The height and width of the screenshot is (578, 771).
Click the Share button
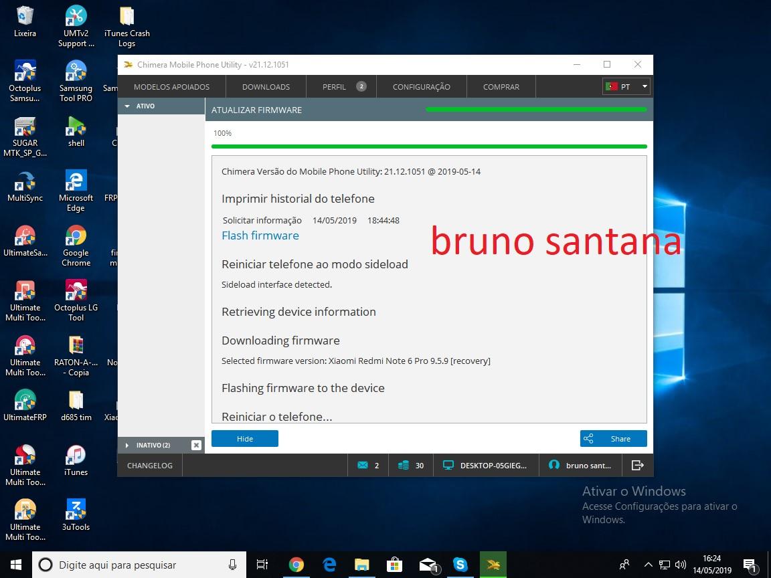pos(613,438)
